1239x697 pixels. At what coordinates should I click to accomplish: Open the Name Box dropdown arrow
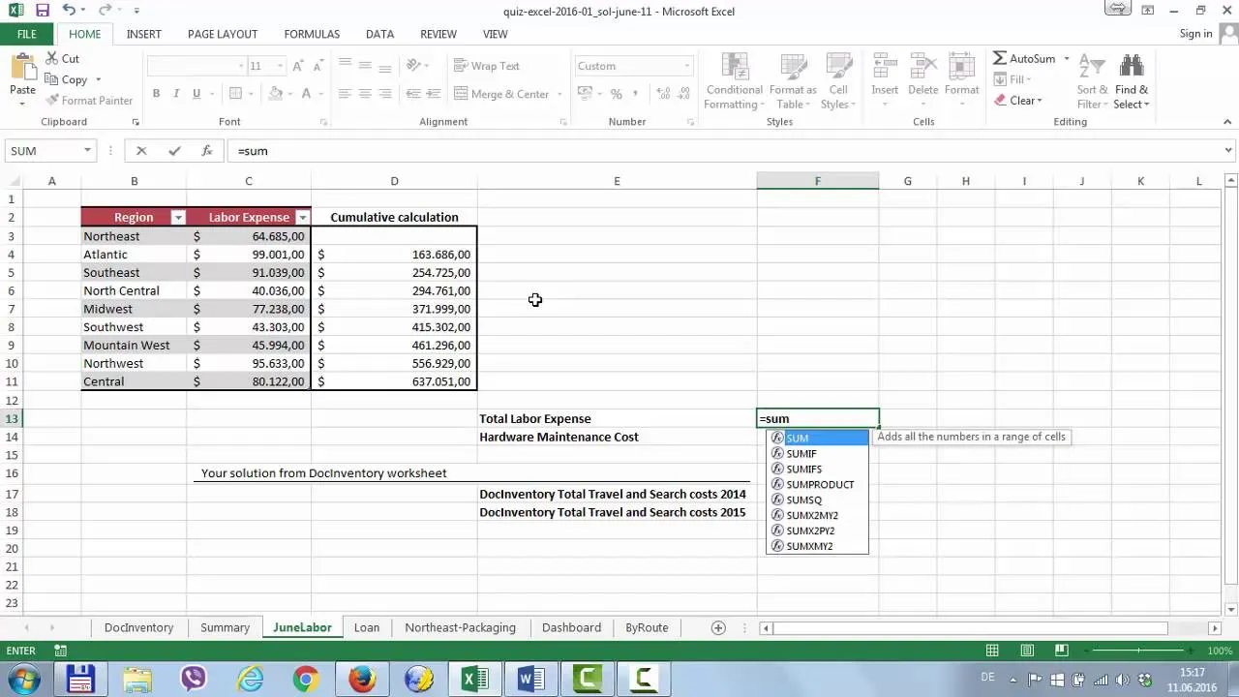tap(87, 151)
